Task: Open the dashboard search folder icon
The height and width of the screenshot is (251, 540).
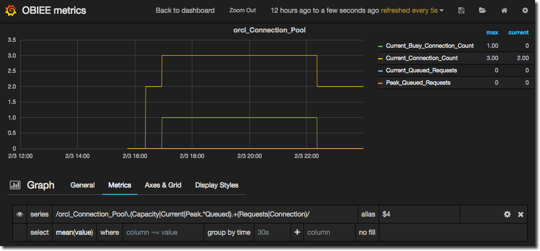Action: click(482, 10)
